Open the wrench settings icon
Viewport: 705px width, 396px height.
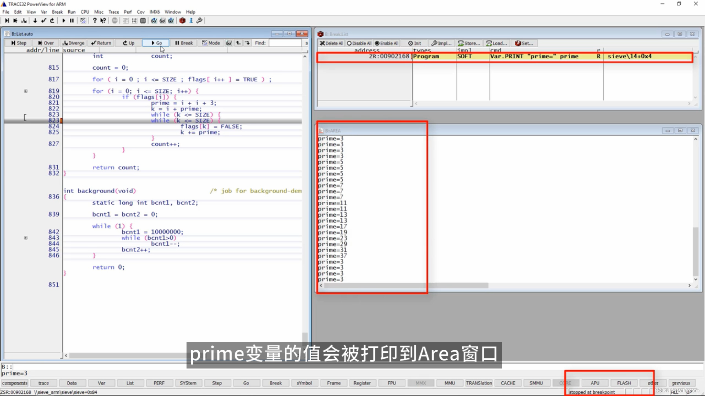click(199, 21)
